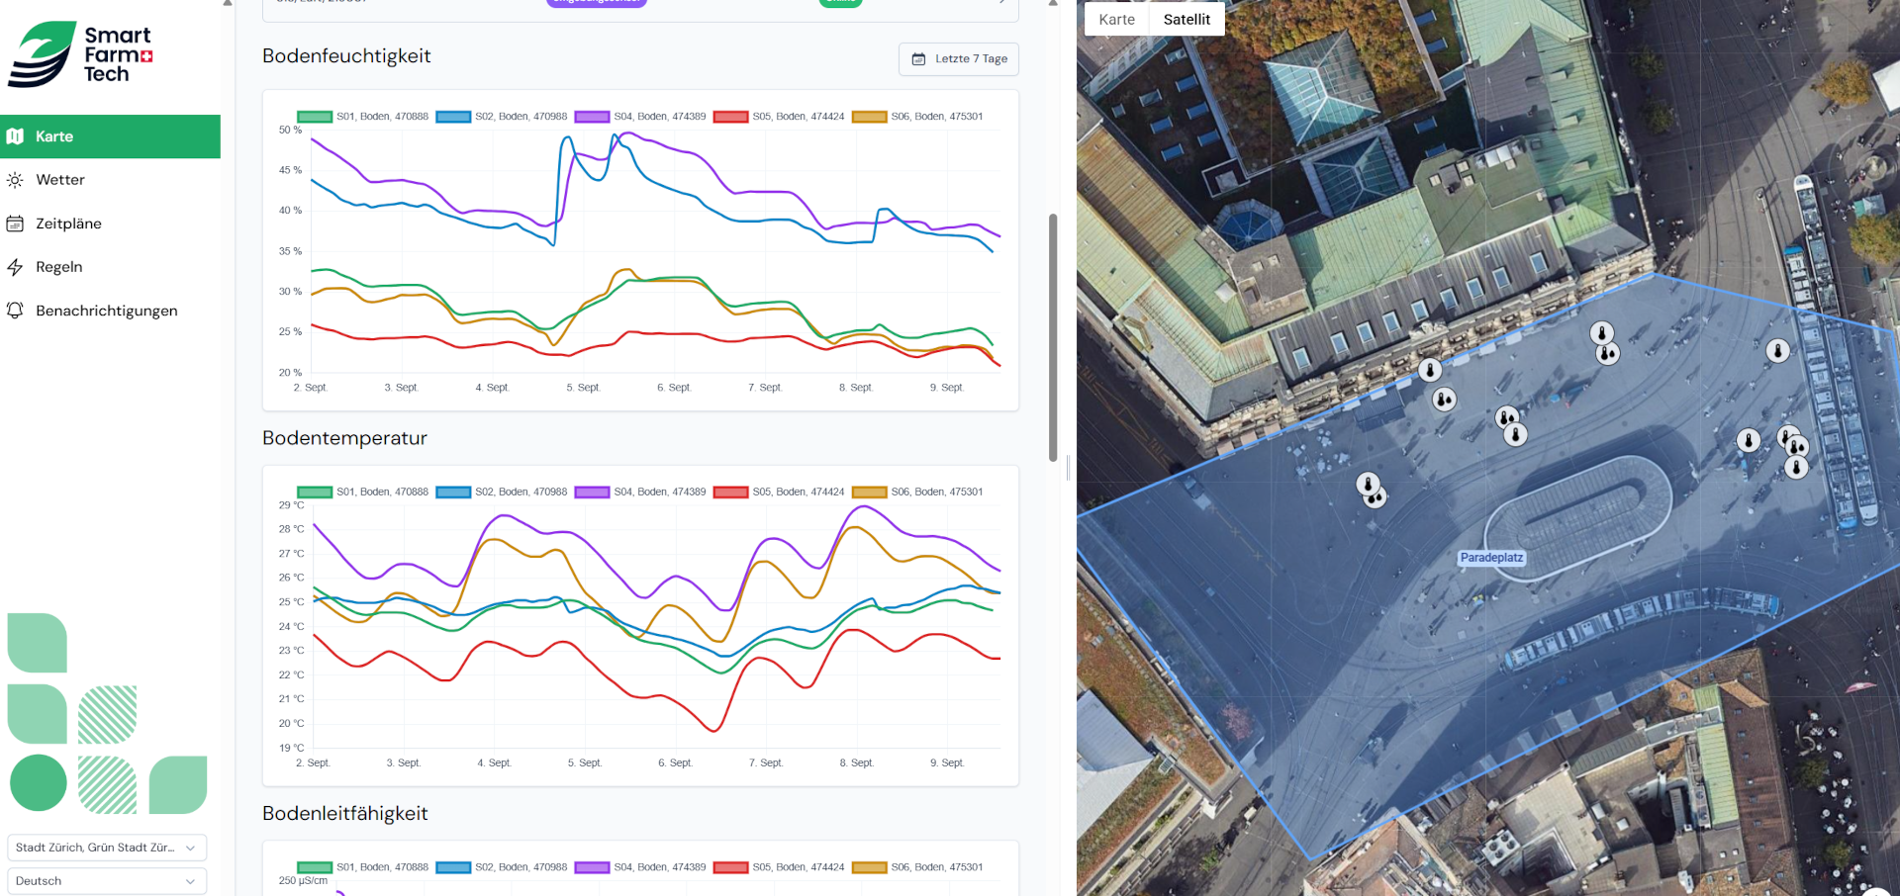Click the Benachrichtigungen bell icon
Image resolution: width=1900 pixels, height=896 pixels.
point(15,311)
